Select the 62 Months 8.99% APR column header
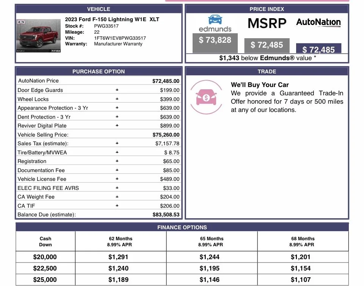This screenshot has width=364, height=286. click(121, 241)
